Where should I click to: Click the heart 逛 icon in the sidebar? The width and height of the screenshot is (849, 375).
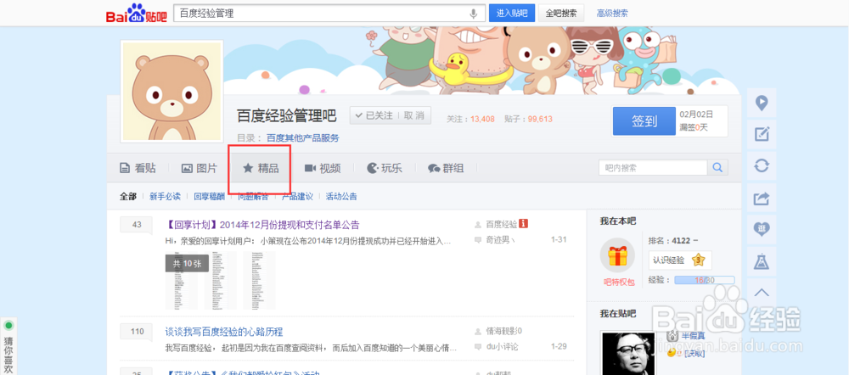pos(762,229)
